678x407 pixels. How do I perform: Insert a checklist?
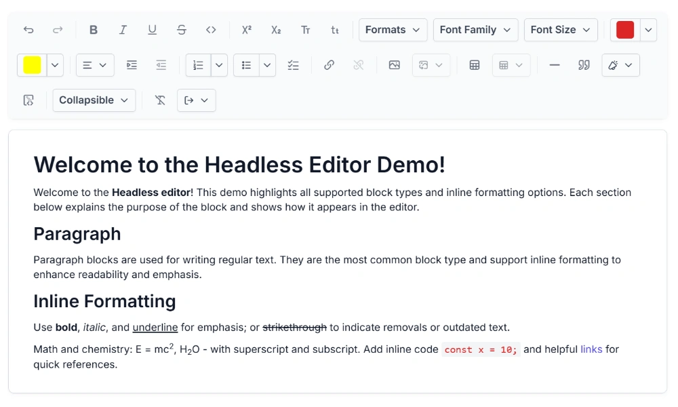click(293, 65)
